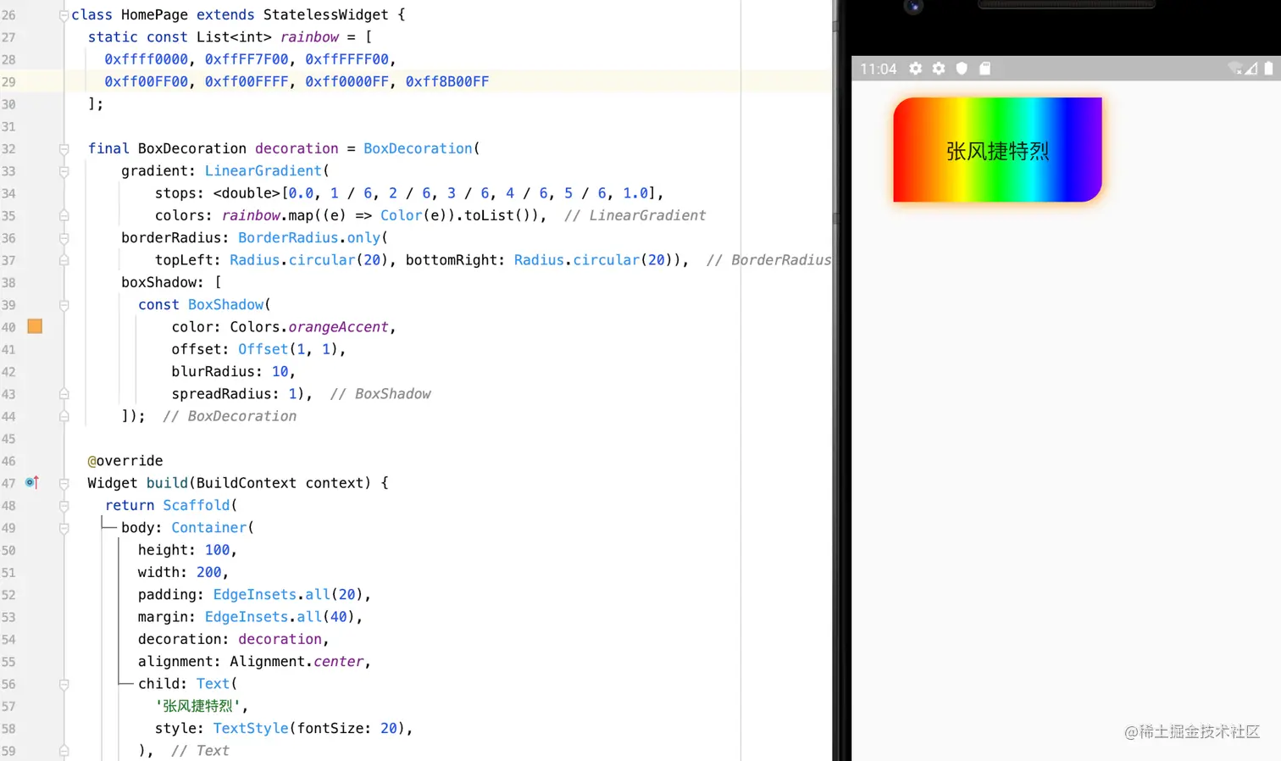This screenshot has height=761, width=1281.
Task: Click the shield icon in the emulator status bar
Action: tap(962, 69)
